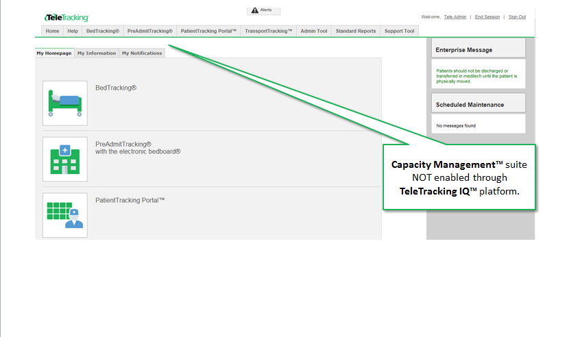Viewport: 569px width, 337px height.
Task: Click the Enterprise Message panel header
Action: pos(479,48)
